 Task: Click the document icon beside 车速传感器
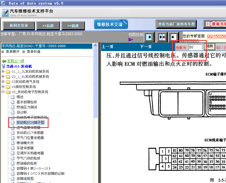pyautogui.click(x=13, y=148)
